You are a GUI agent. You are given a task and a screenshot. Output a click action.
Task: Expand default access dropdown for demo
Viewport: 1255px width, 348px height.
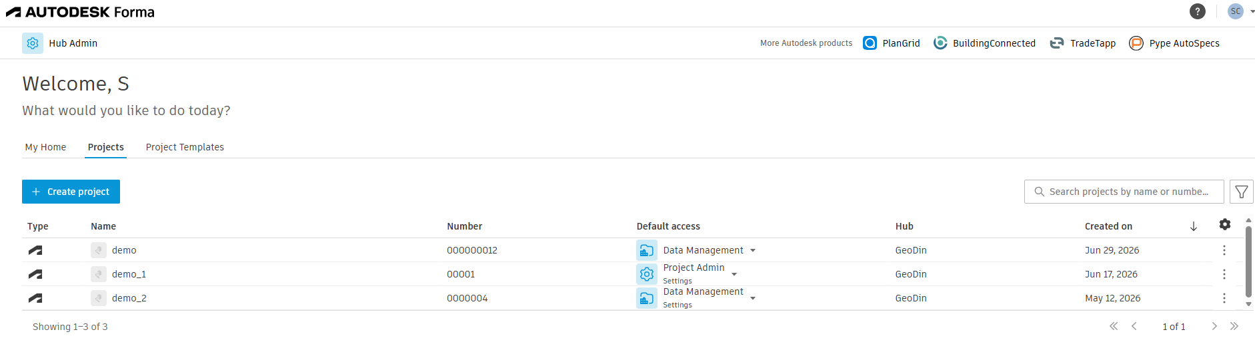(753, 251)
